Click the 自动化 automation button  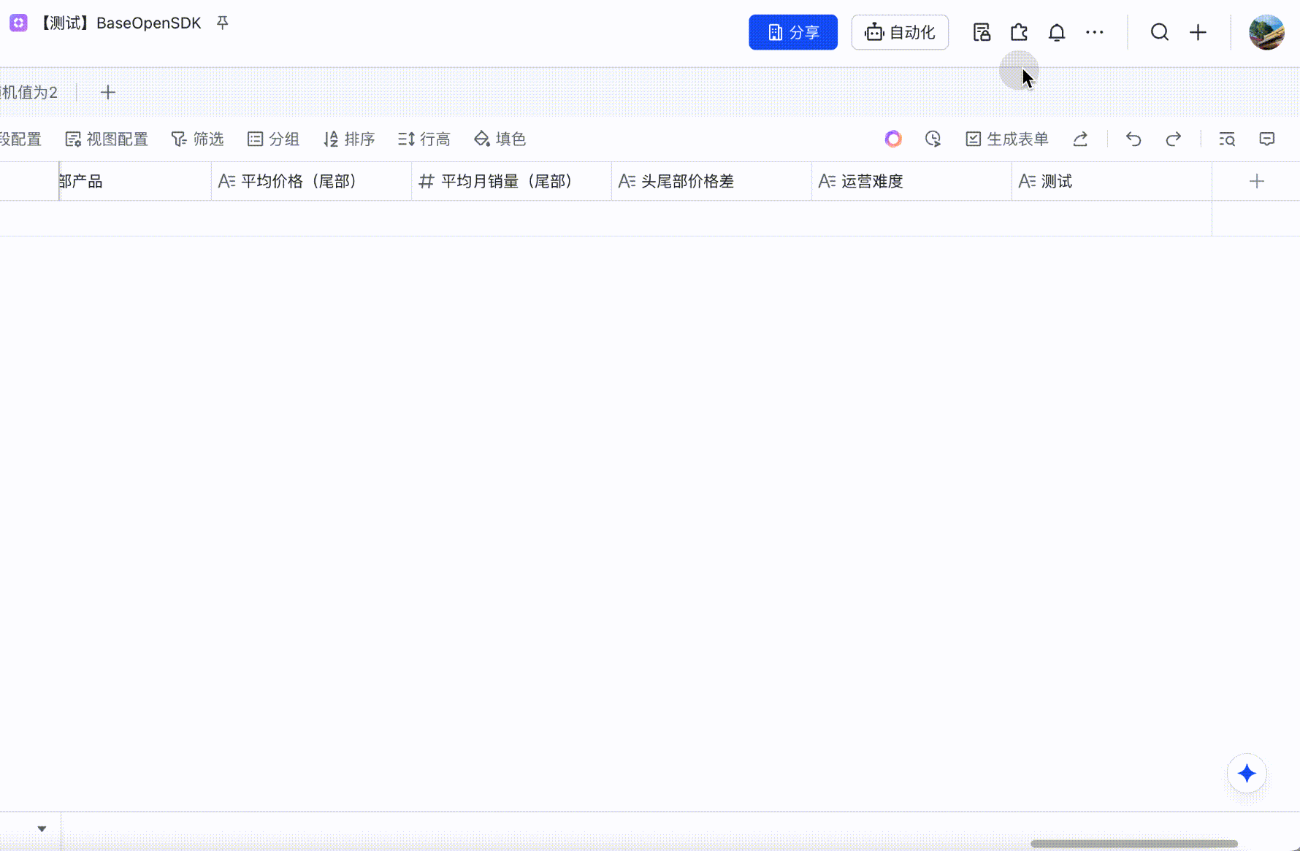899,33
